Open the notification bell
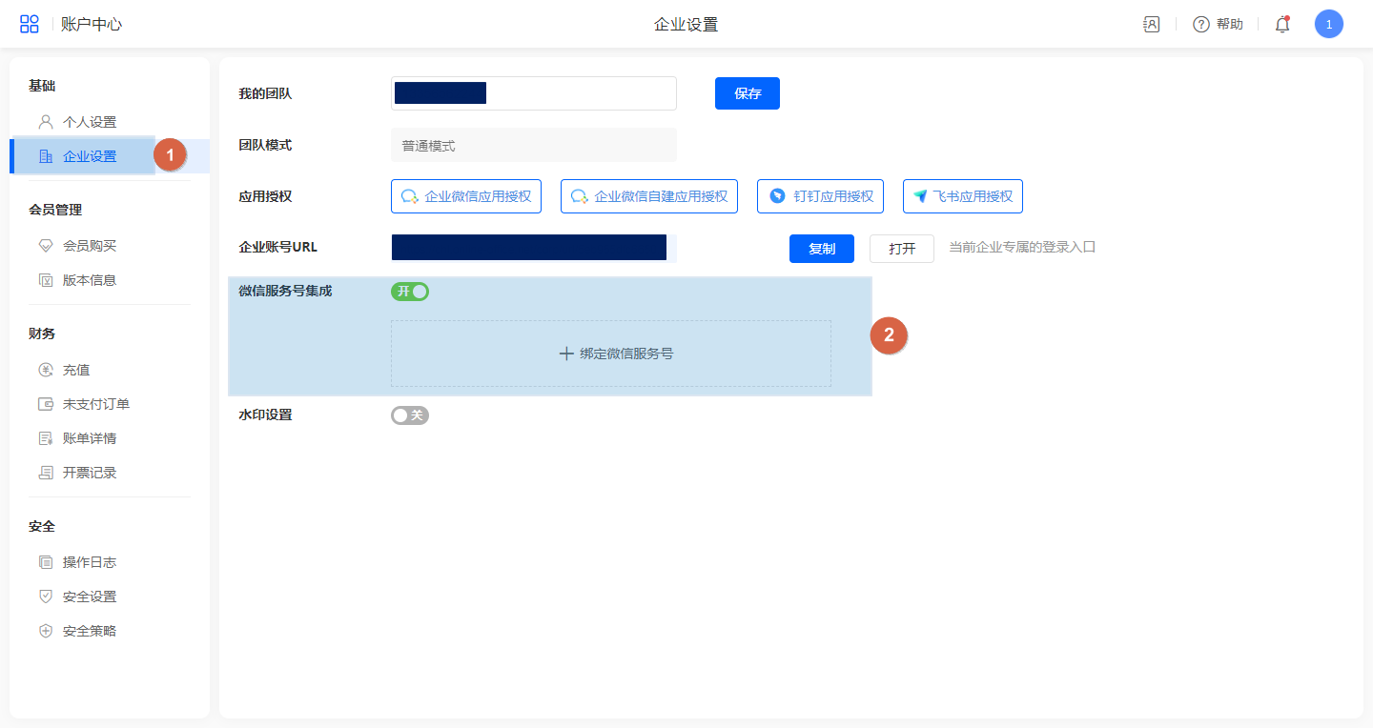 click(x=1282, y=25)
